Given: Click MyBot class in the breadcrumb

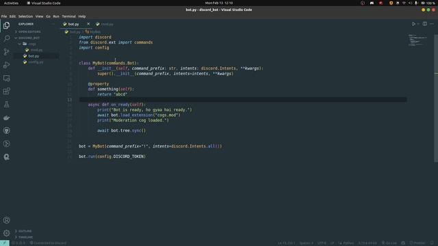Looking at the screenshot, I should click(x=93, y=32).
